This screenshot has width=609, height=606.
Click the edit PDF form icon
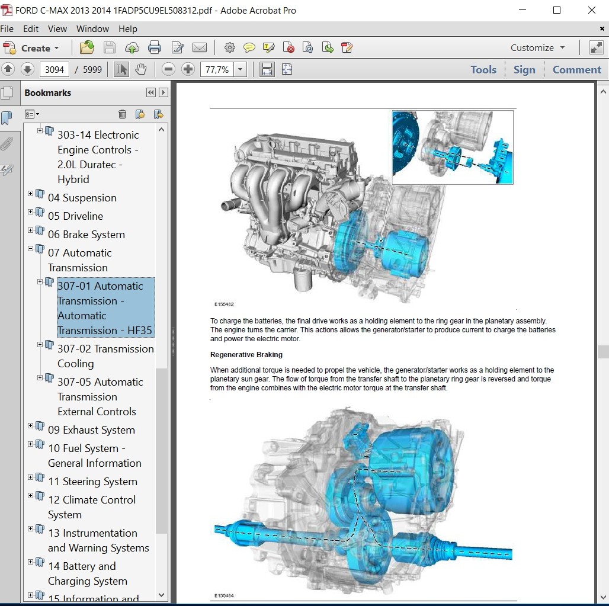[x=347, y=48]
